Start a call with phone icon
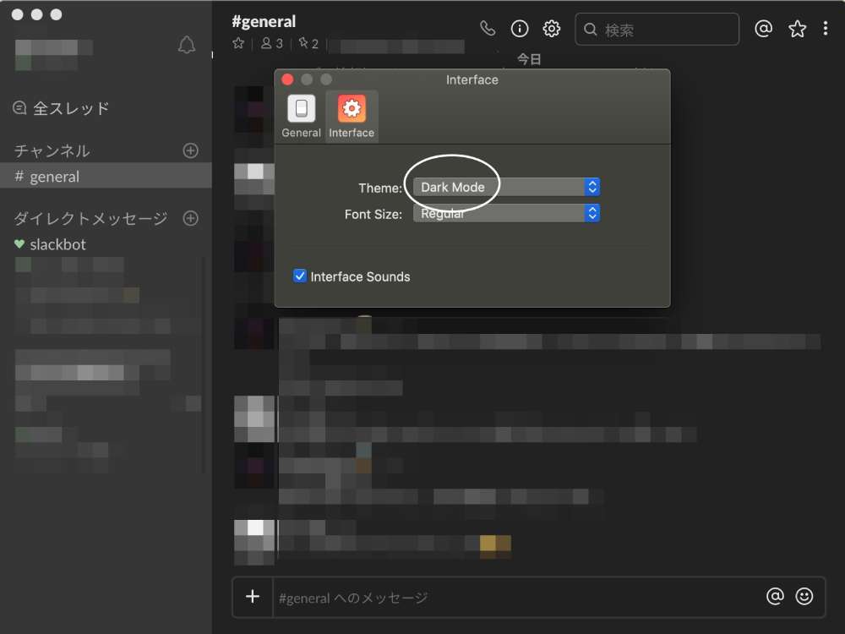This screenshot has width=845, height=634. pos(488,28)
